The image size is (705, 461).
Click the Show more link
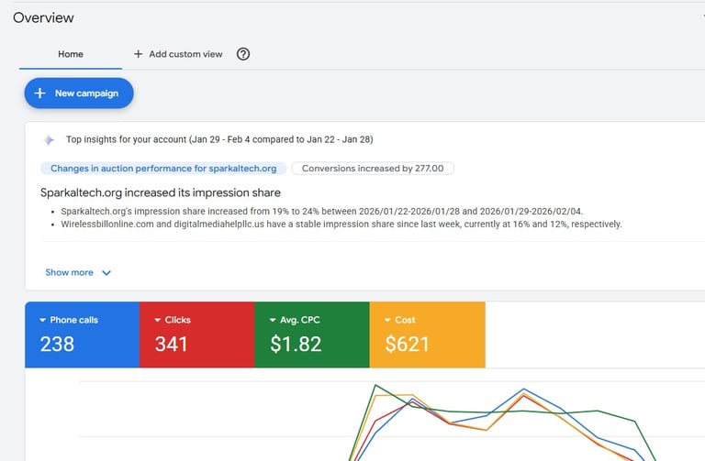pyautogui.click(x=70, y=272)
